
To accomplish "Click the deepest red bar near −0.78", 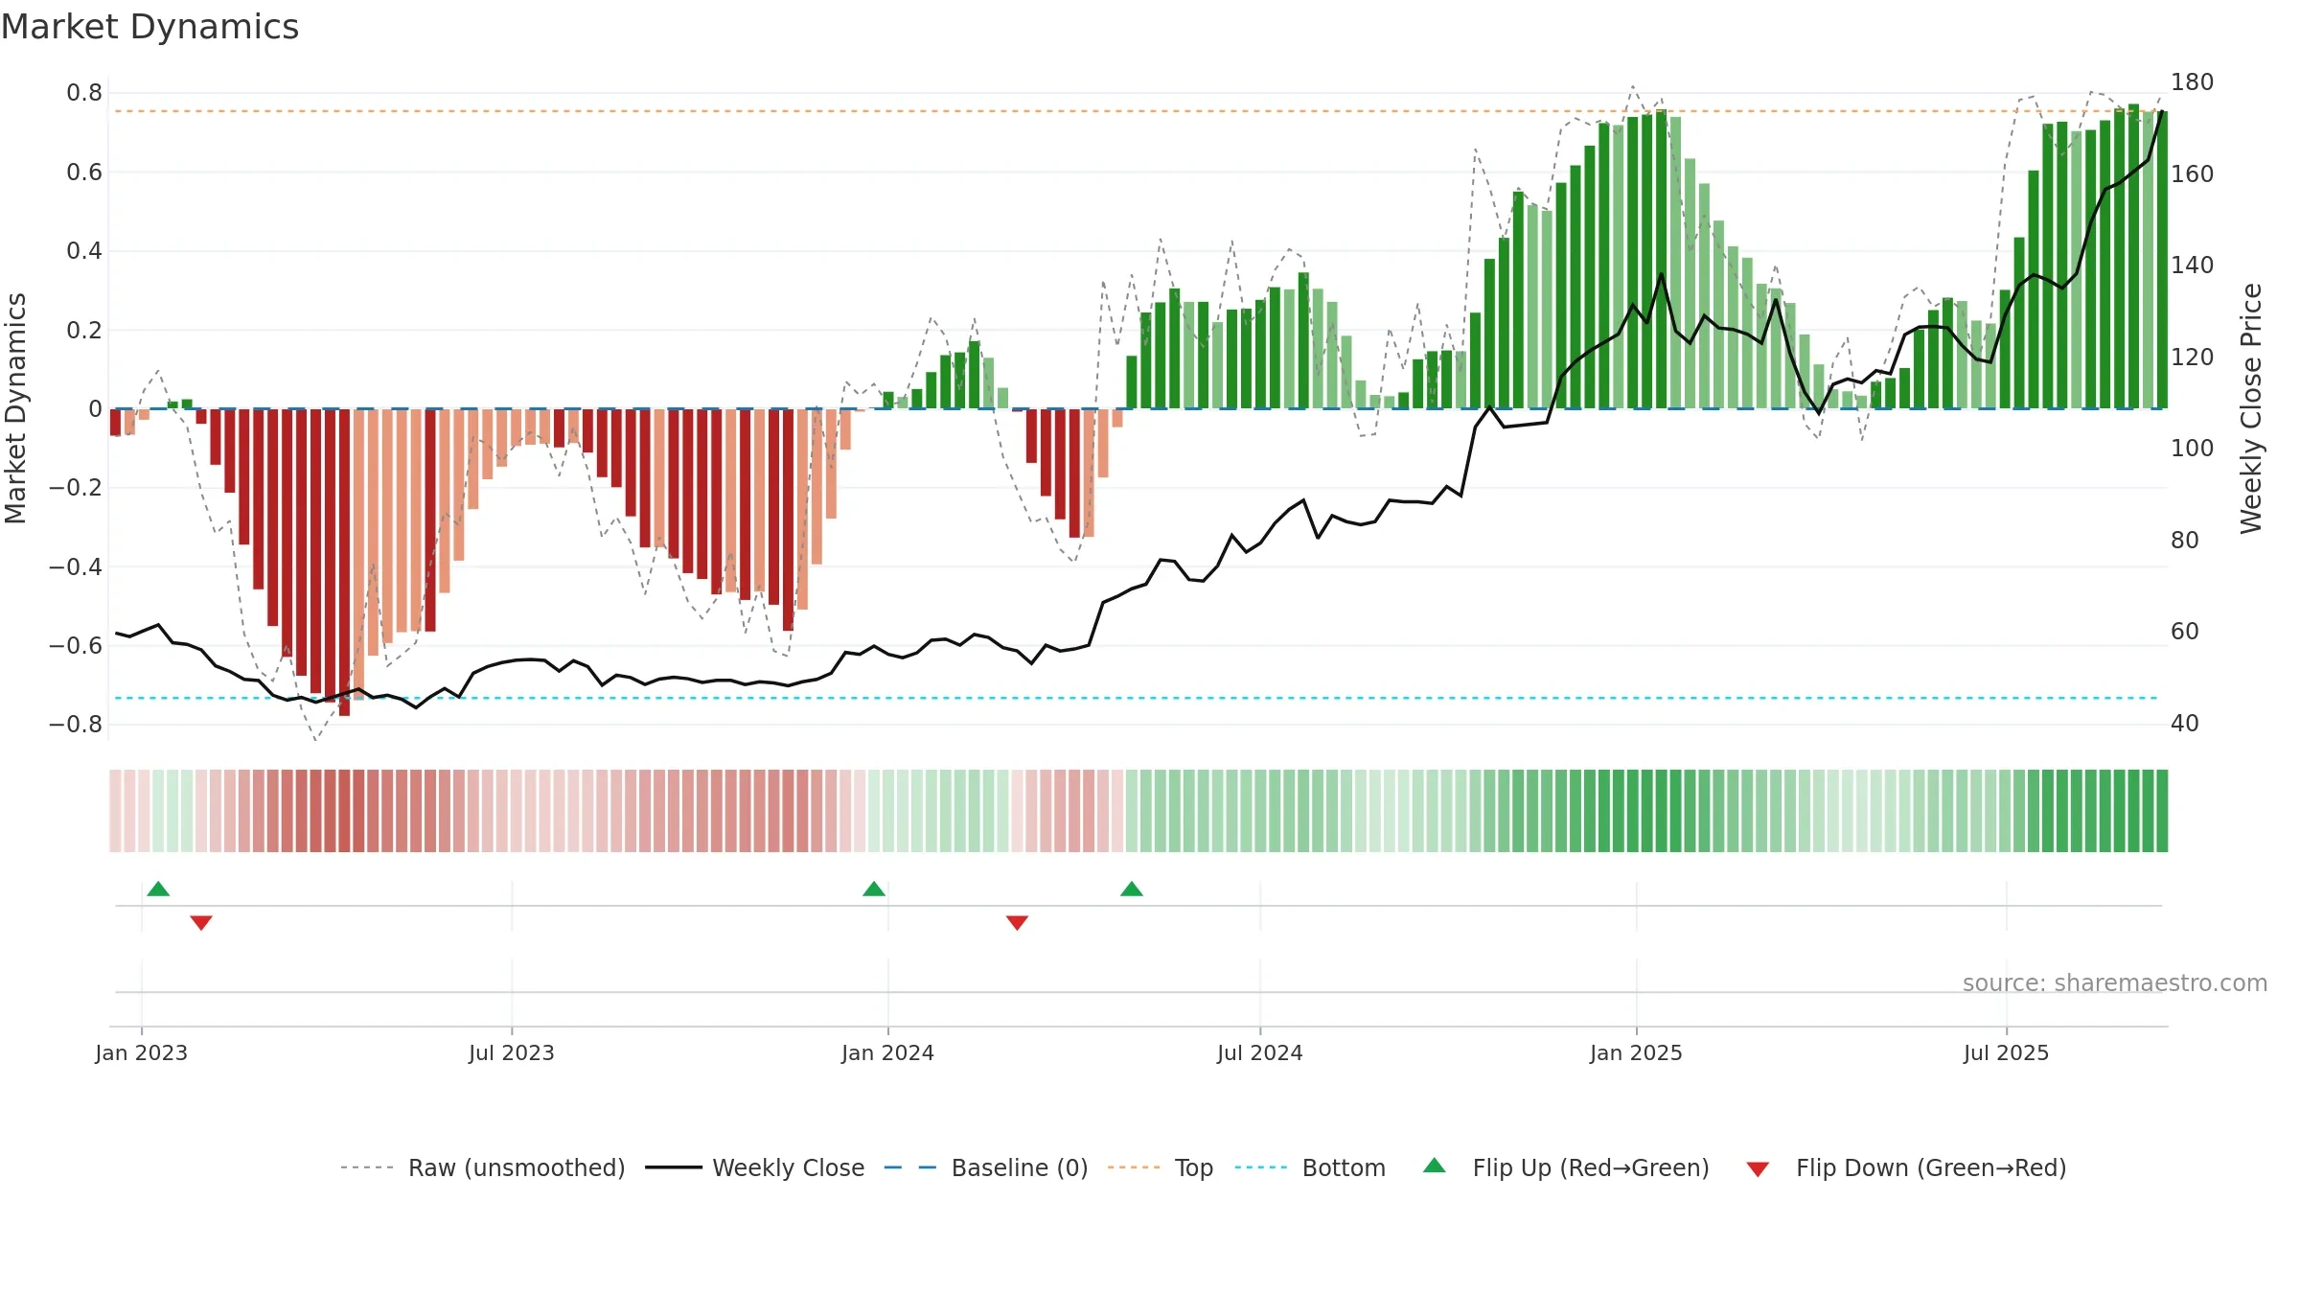I will pyautogui.click(x=344, y=562).
